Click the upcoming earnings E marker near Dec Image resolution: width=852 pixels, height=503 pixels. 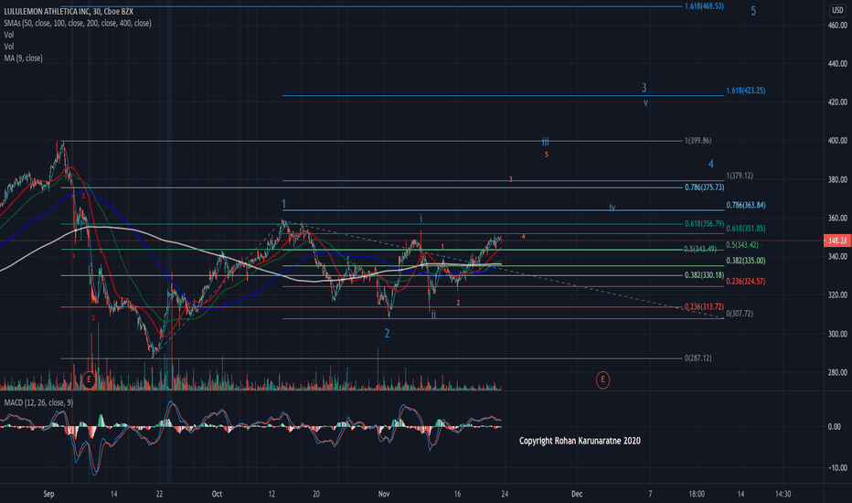click(x=602, y=380)
